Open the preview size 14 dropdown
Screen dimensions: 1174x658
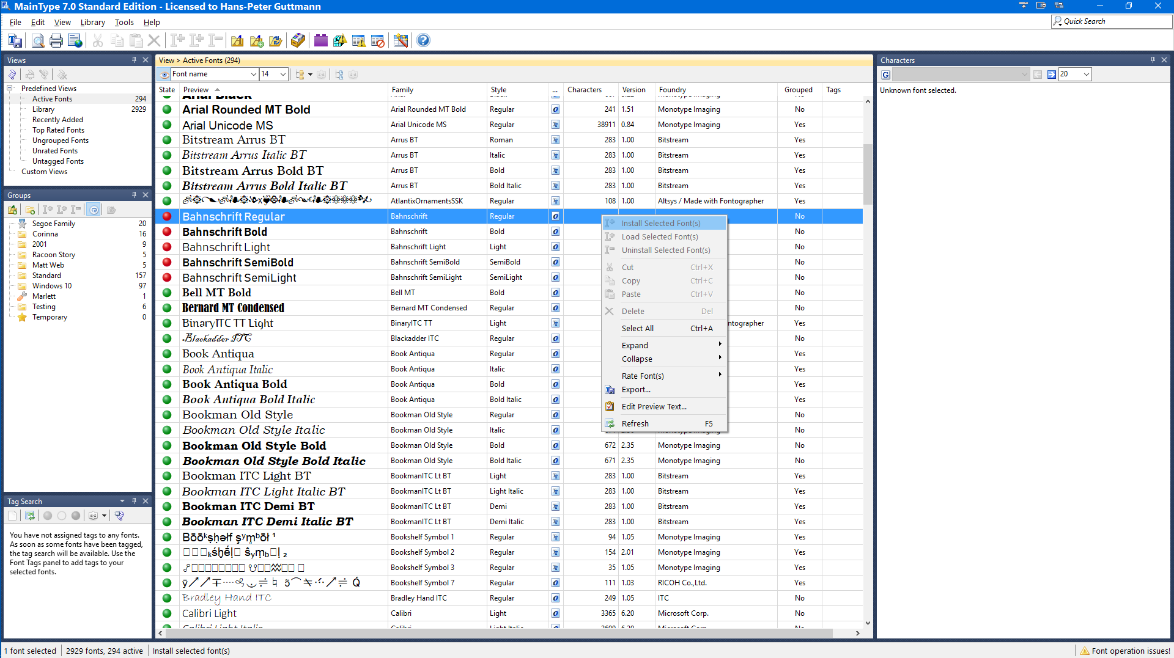[282, 75]
